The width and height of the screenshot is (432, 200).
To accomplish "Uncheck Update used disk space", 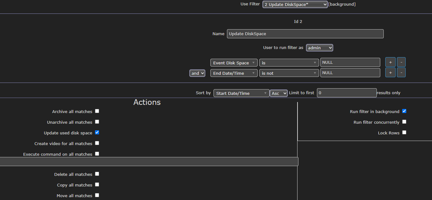I will 97,132.
